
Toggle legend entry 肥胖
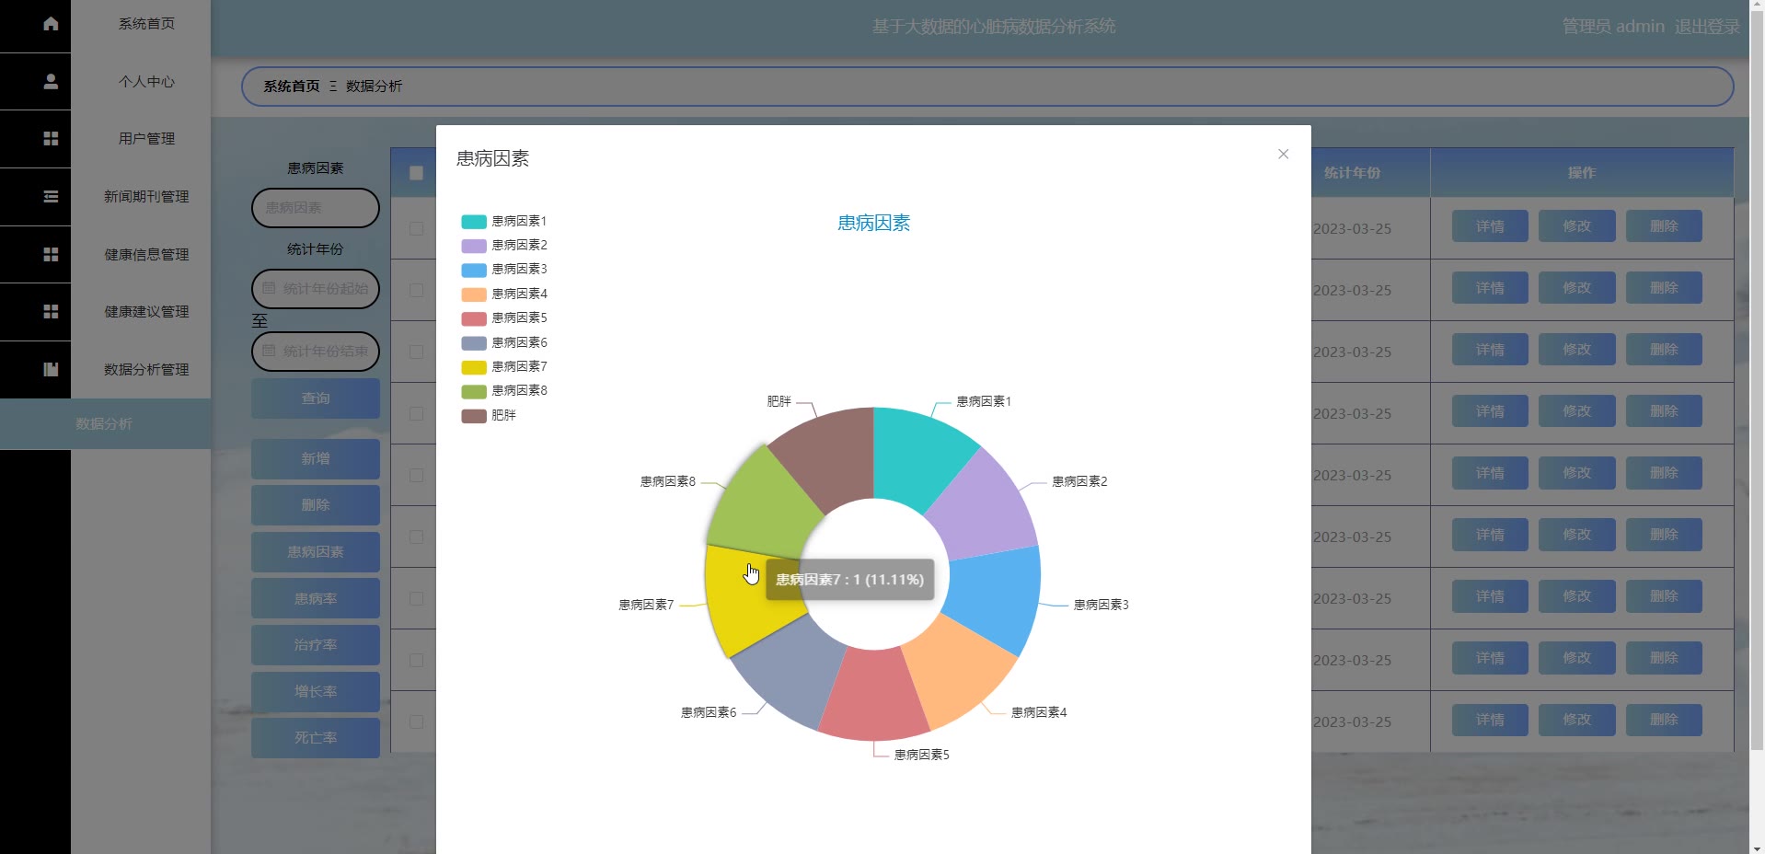point(489,416)
